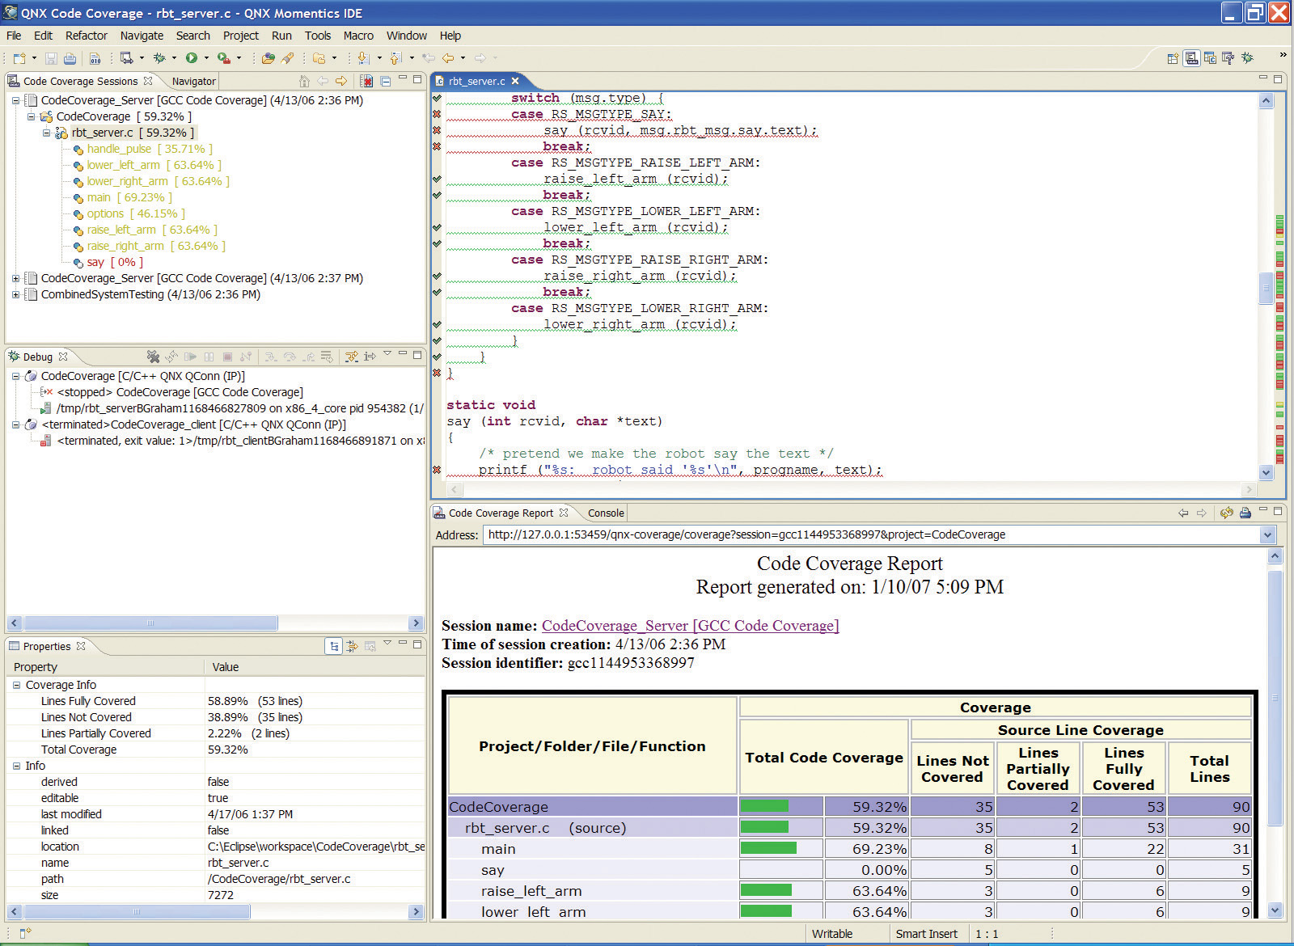Open the Macro menu

(x=358, y=36)
